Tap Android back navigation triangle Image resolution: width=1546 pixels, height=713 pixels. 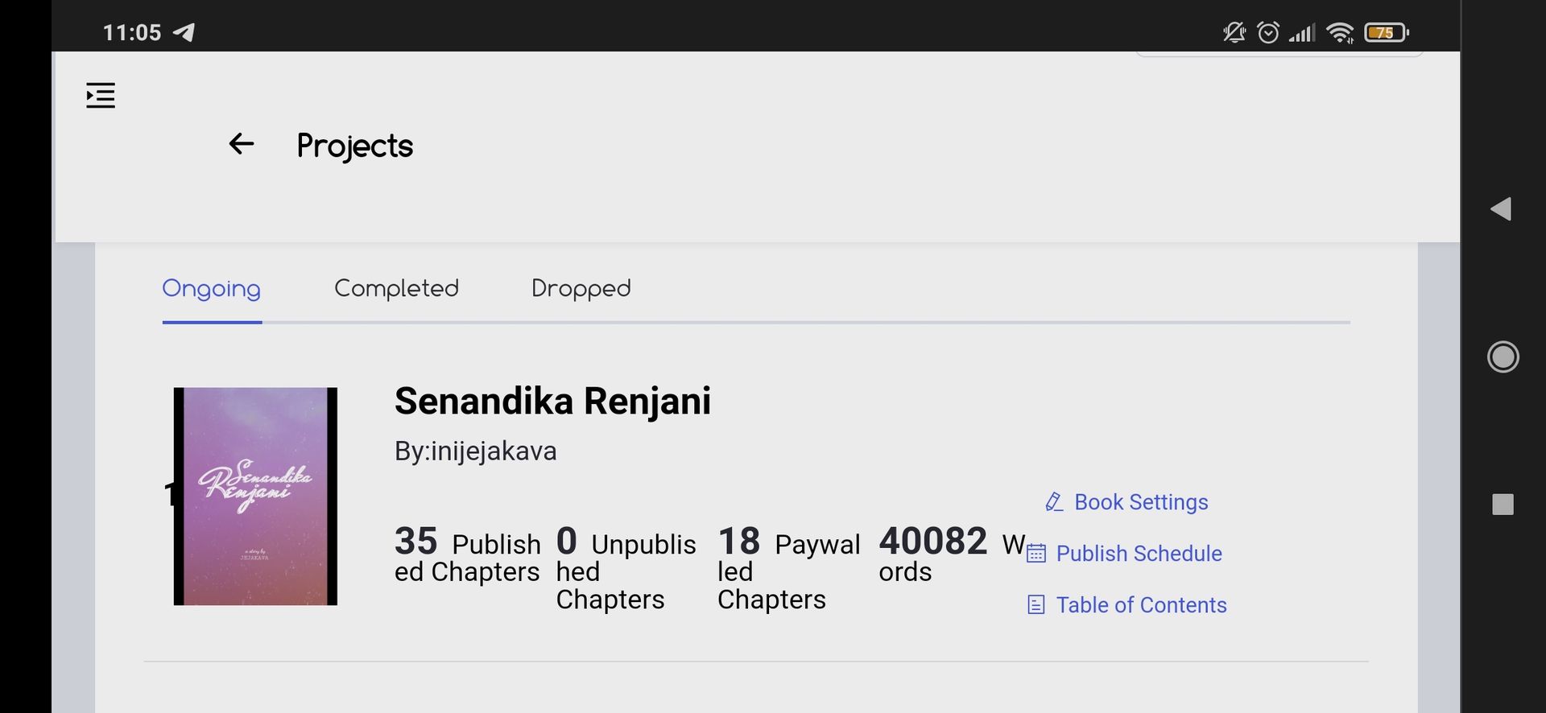coord(1501,209)
